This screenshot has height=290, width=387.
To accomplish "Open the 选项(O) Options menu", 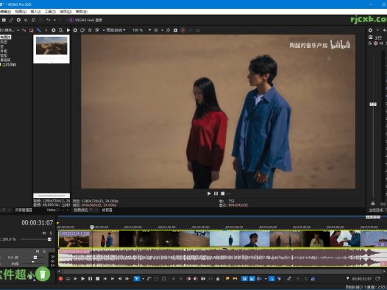I will 65,12.
